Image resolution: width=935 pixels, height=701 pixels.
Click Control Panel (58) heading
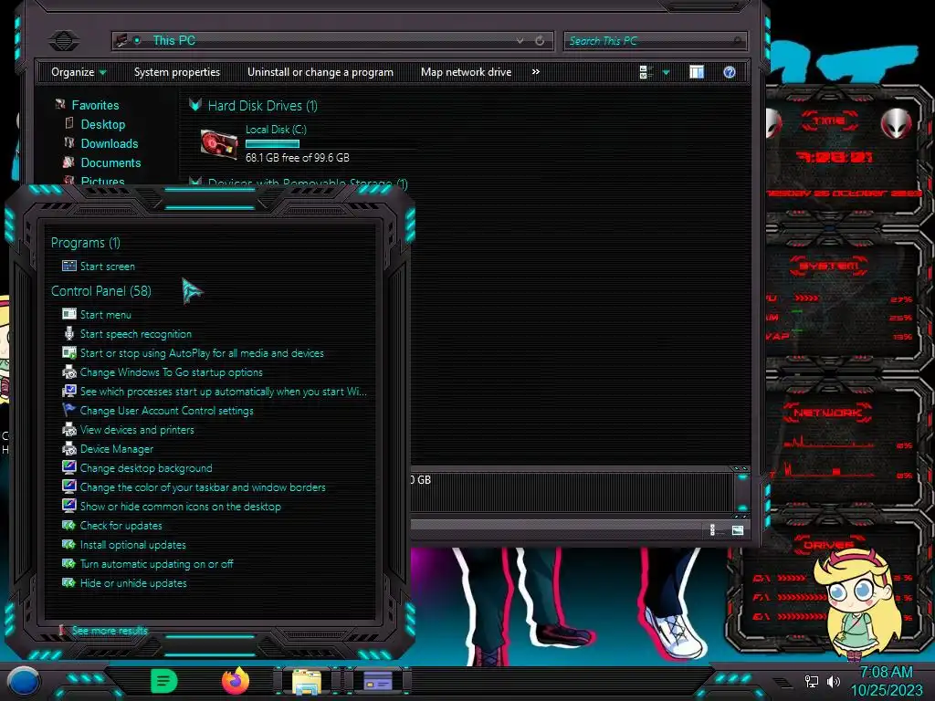(100, 291)
